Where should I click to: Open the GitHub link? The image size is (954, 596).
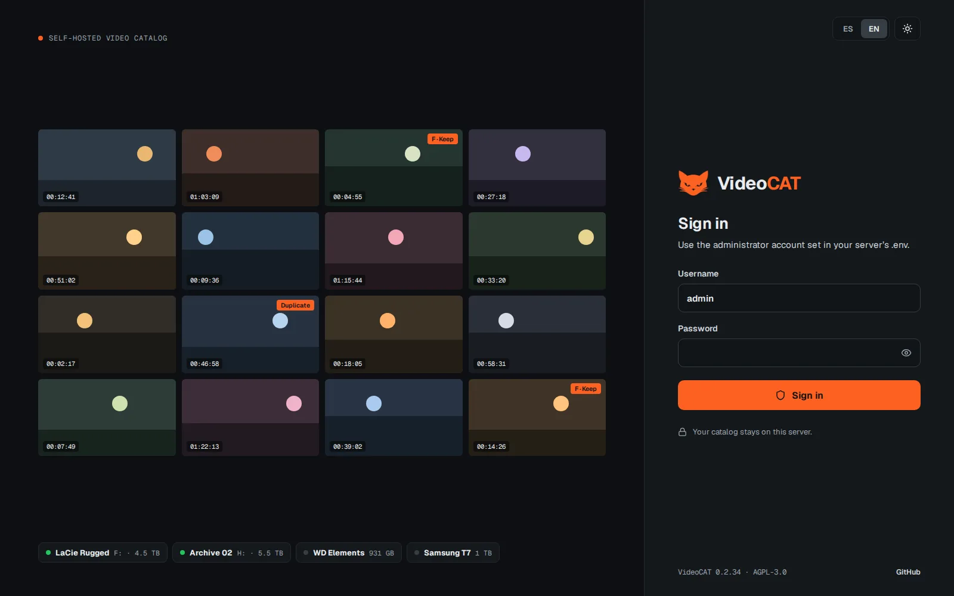click(x=907, y=572)
